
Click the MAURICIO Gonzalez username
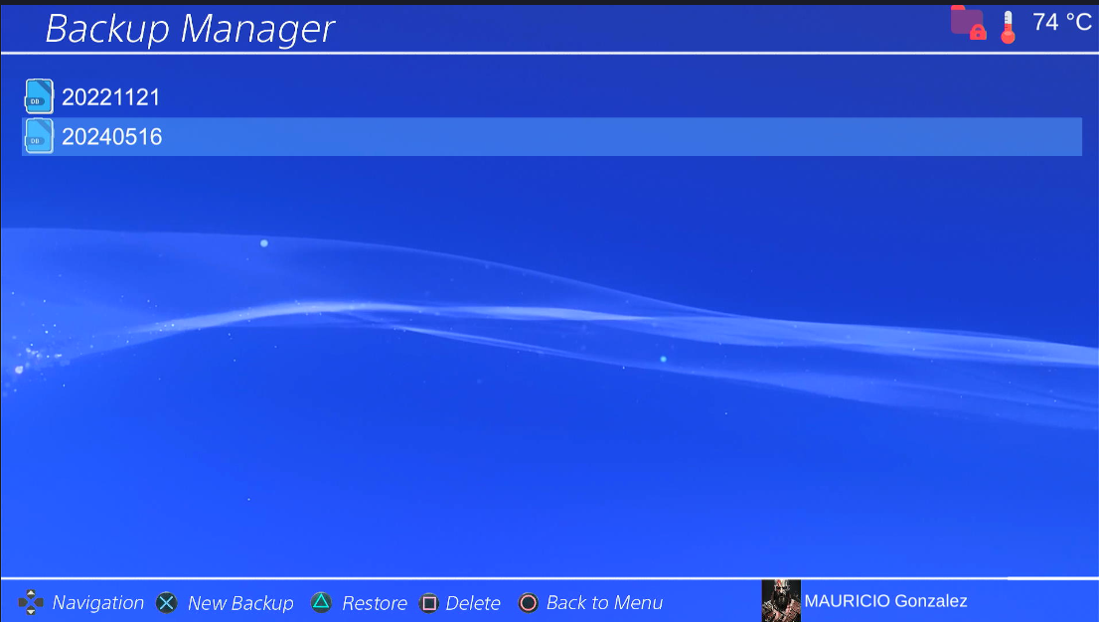pyautogui.click(x=885, y=601)
